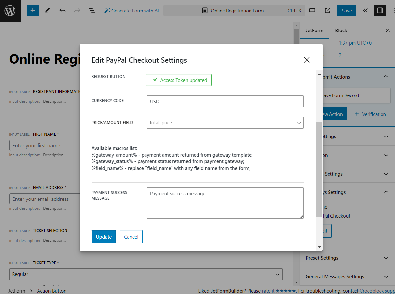Add a Verification action
Image resolution: width=395 pixels, height=294 pixels.
pyautogui.click(x=370, y=114)
